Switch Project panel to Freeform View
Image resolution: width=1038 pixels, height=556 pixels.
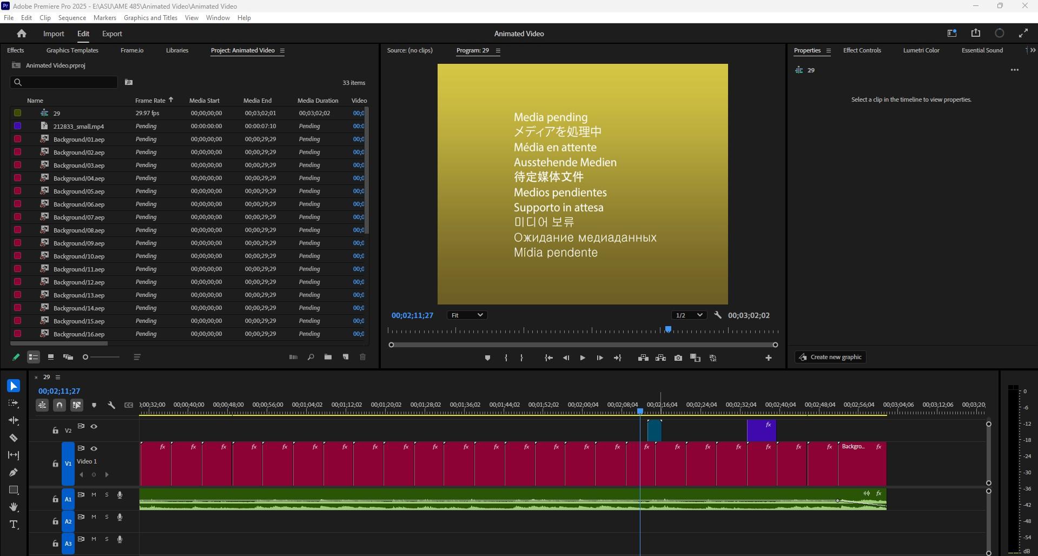coord(68,357)
